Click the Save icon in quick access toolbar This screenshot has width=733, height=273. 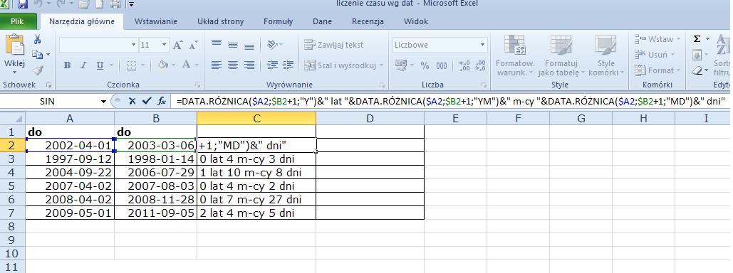22,5
